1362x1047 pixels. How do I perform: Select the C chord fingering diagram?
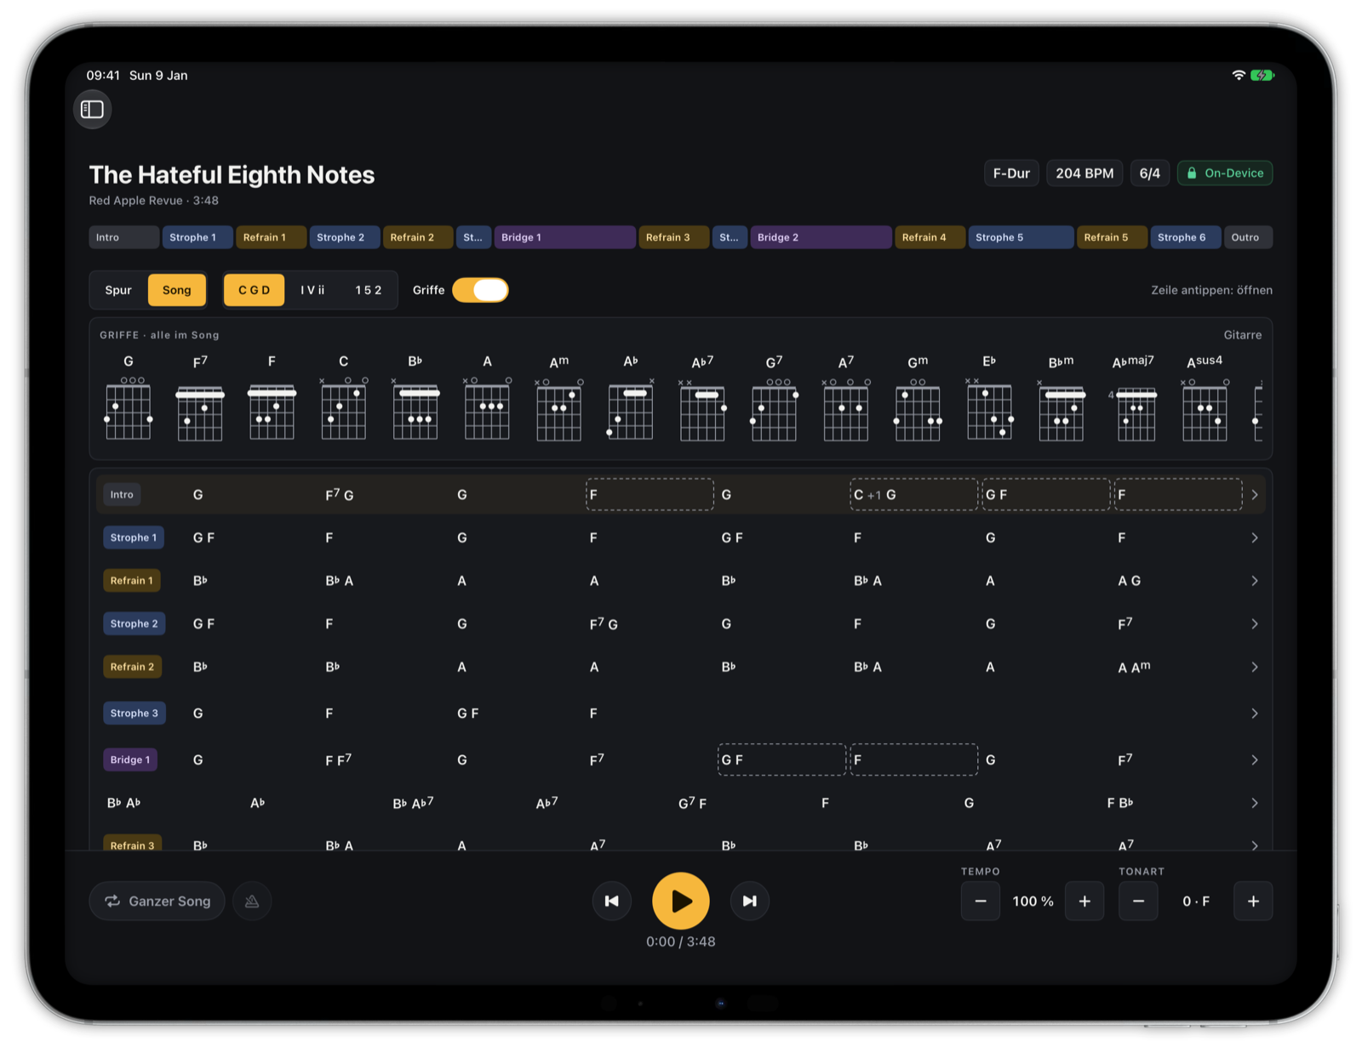point(343,399)
